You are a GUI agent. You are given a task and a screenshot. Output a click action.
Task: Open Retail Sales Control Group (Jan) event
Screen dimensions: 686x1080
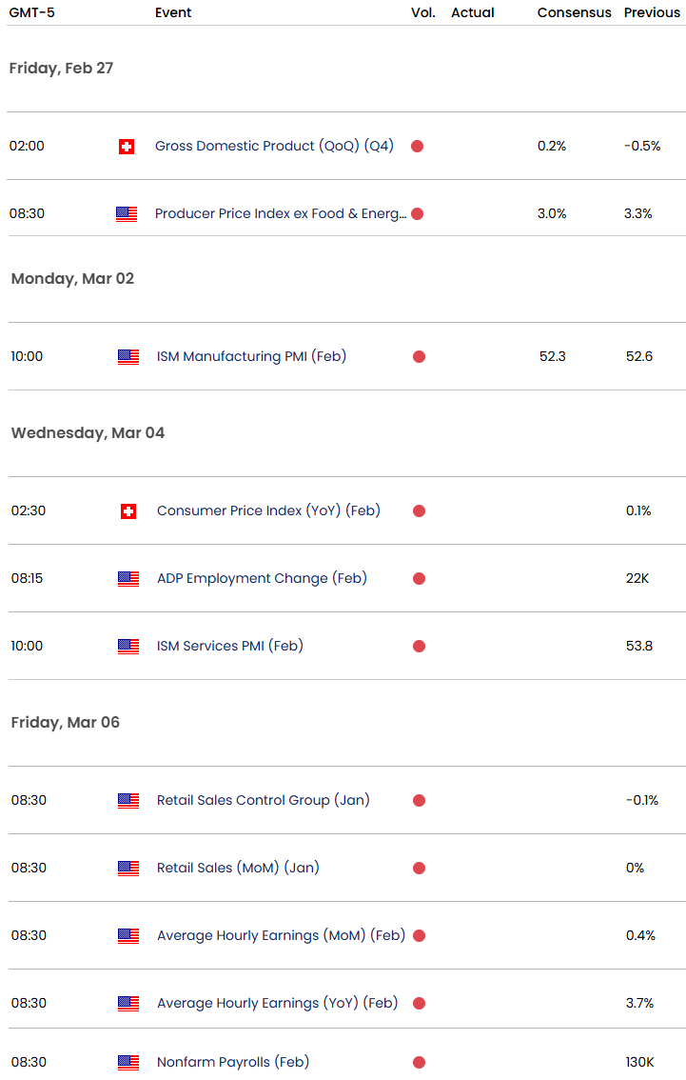263,800
